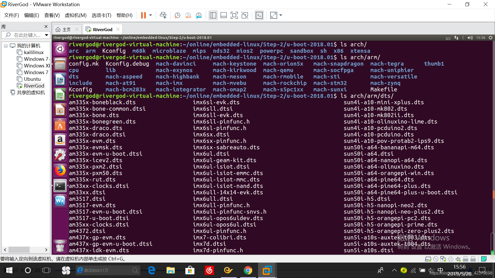The height and width of the screenshot is (278, 495).
Task: Close the 主页 tab
Action: pos(77,29)
